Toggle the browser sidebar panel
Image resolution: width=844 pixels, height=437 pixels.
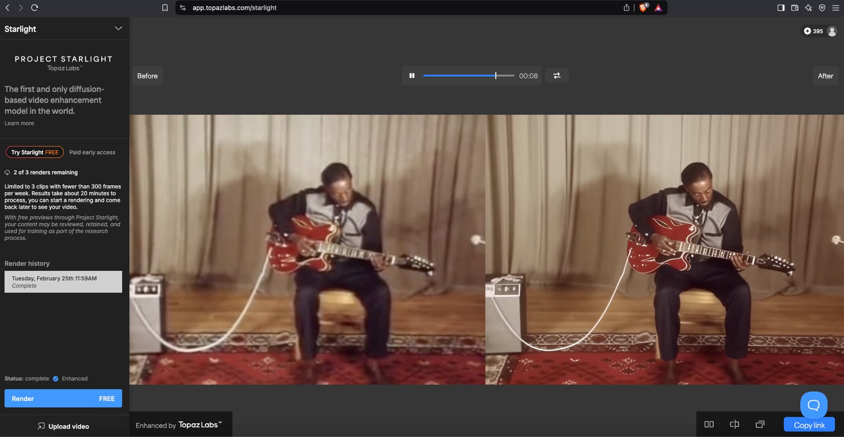point(781,8)
